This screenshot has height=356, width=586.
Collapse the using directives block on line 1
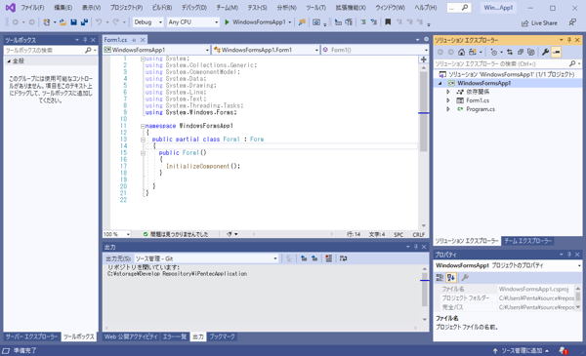click(143, 59)
